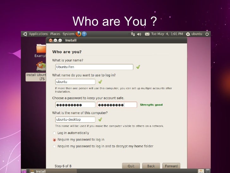230x173 pixels.
Task: Click the login name field containing ubuntu
Action: (x=75, y=82)
